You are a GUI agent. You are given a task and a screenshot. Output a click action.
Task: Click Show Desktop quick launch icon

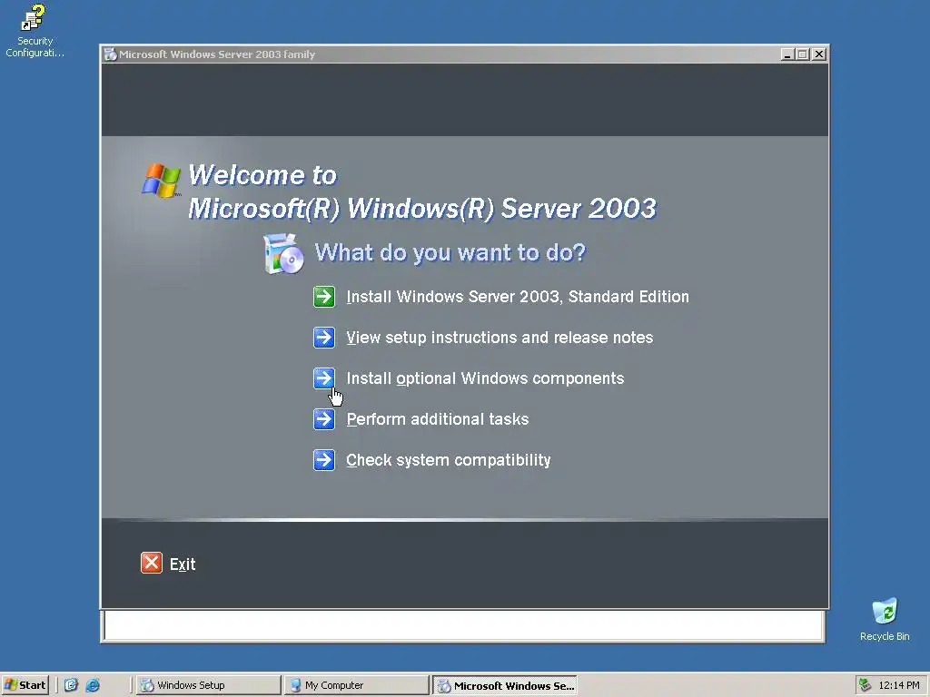pyautogui.click(x=71, y=685)
